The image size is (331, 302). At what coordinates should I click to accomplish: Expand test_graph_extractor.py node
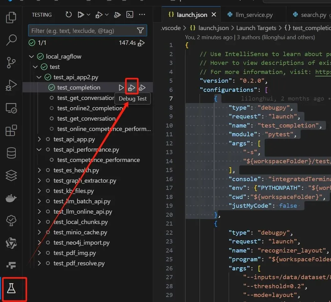(x=39, y=180)
